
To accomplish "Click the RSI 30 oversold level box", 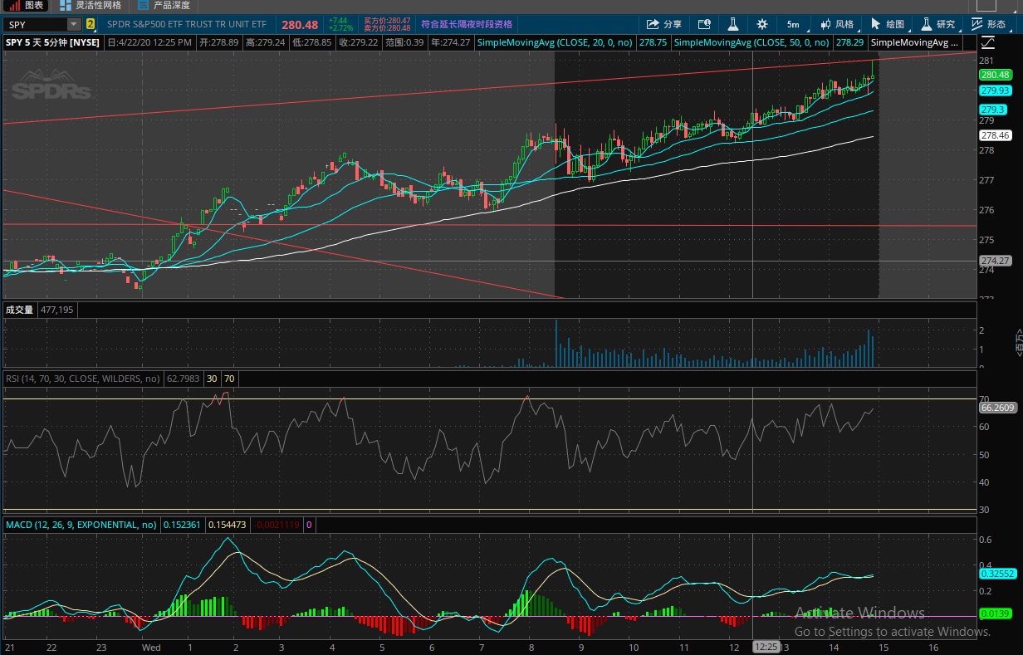I will point(212,379).
